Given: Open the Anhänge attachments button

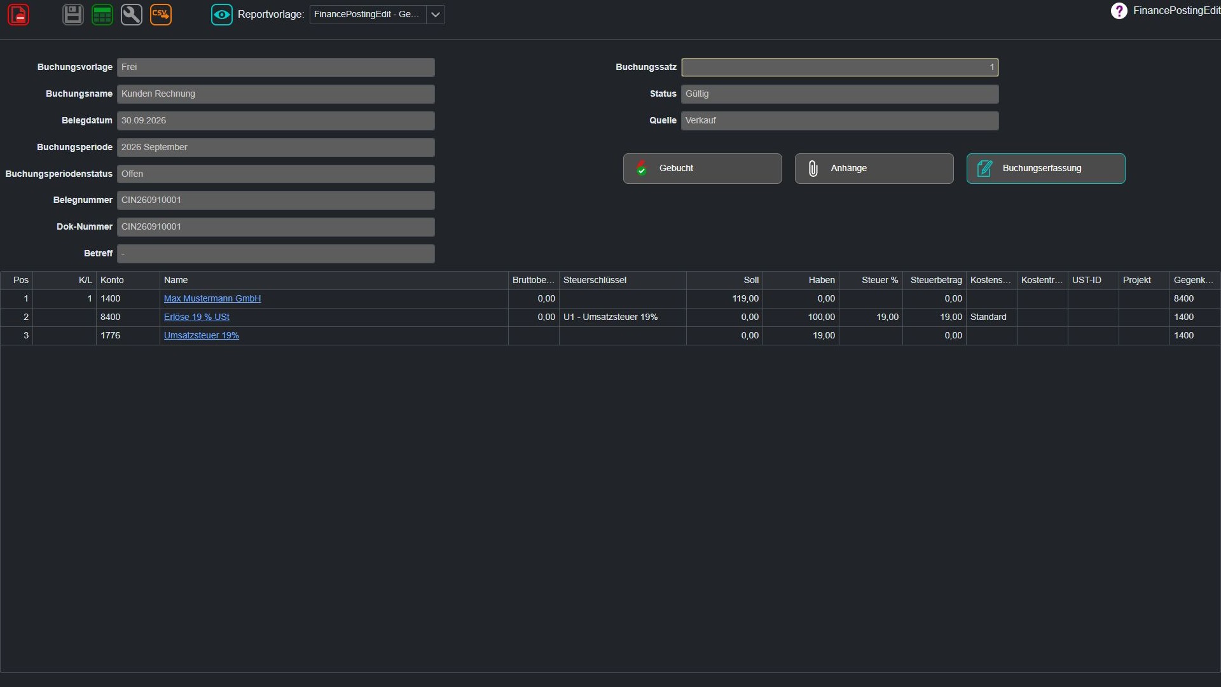Looking at the screenshot, I should coord(874,169).
